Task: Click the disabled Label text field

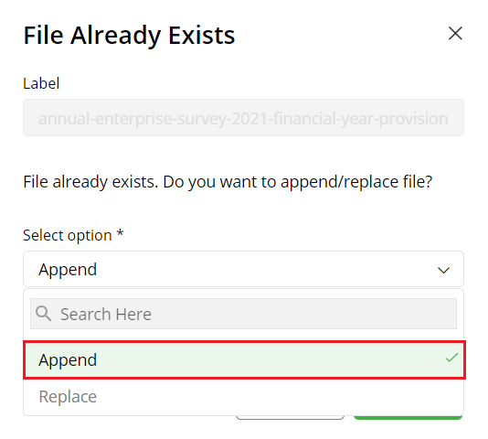Action: 243,118
